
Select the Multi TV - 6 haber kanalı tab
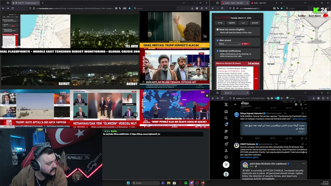click(x=25, y=3)
